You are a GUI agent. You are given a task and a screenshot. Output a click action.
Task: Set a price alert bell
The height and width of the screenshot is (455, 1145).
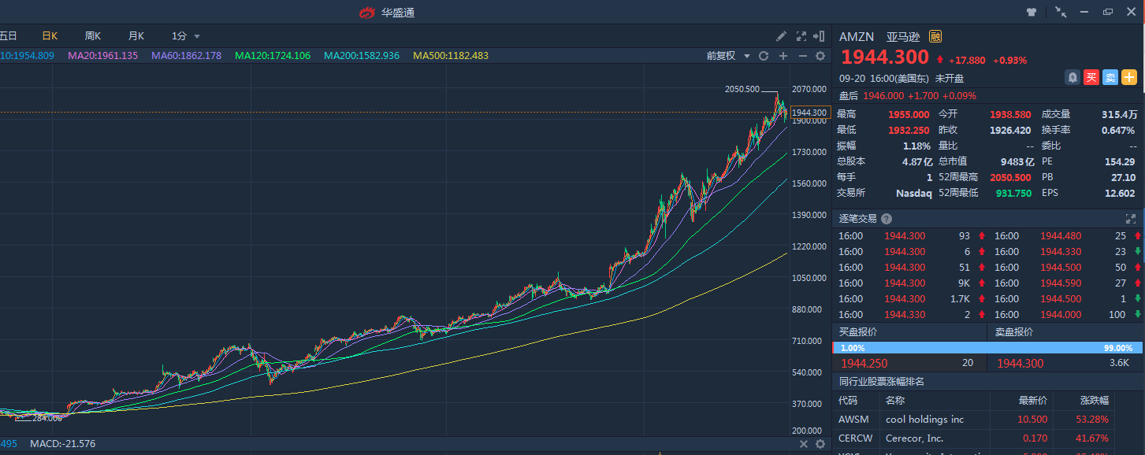(x=1073, y=77)
